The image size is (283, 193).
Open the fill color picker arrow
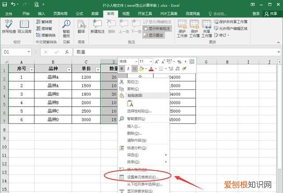pyautogui.click(x=146, y=69)
